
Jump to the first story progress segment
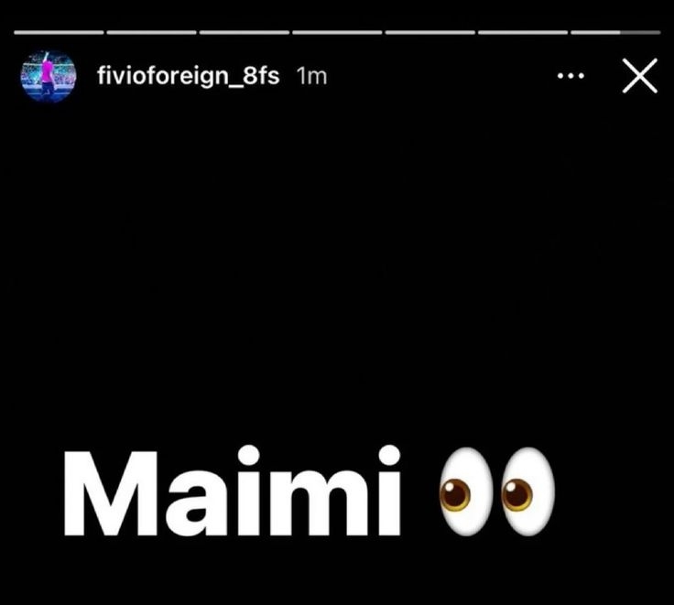59,32
